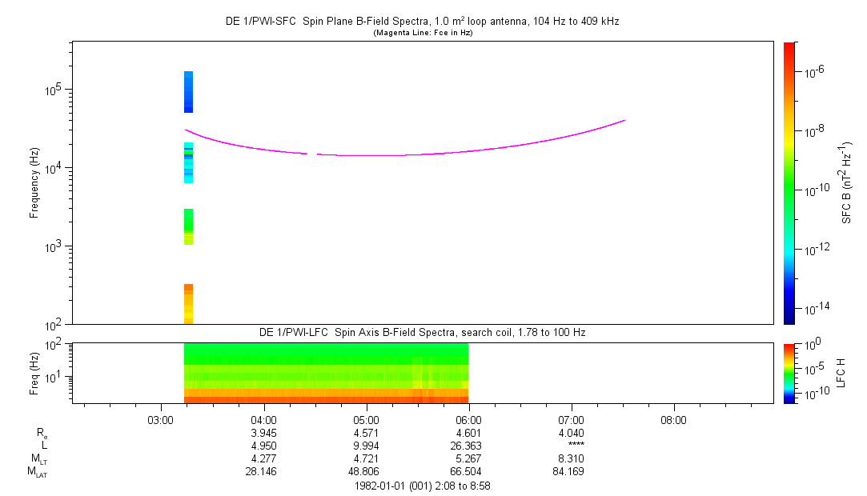Click the SFC B colorbar unit label
This screenshot has height=496, width=867.
click(847, 182)
